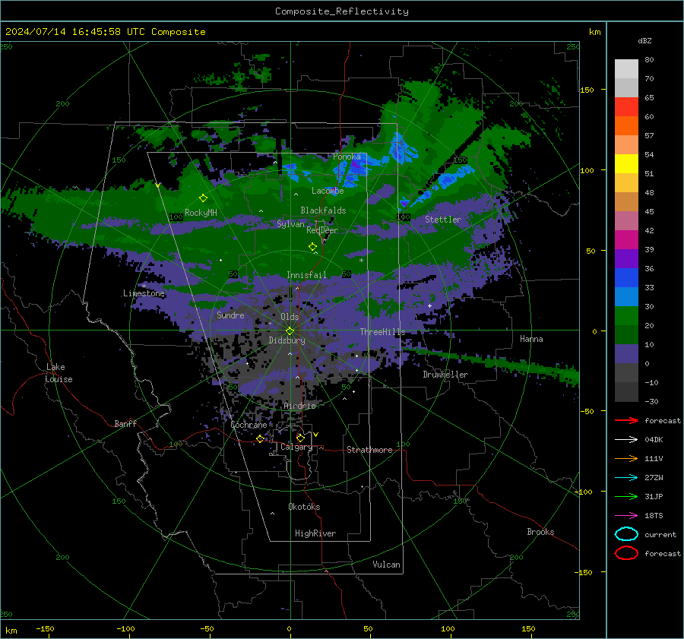Click the Ponoka city label
The image size is (684, 639).
(347, 157)
